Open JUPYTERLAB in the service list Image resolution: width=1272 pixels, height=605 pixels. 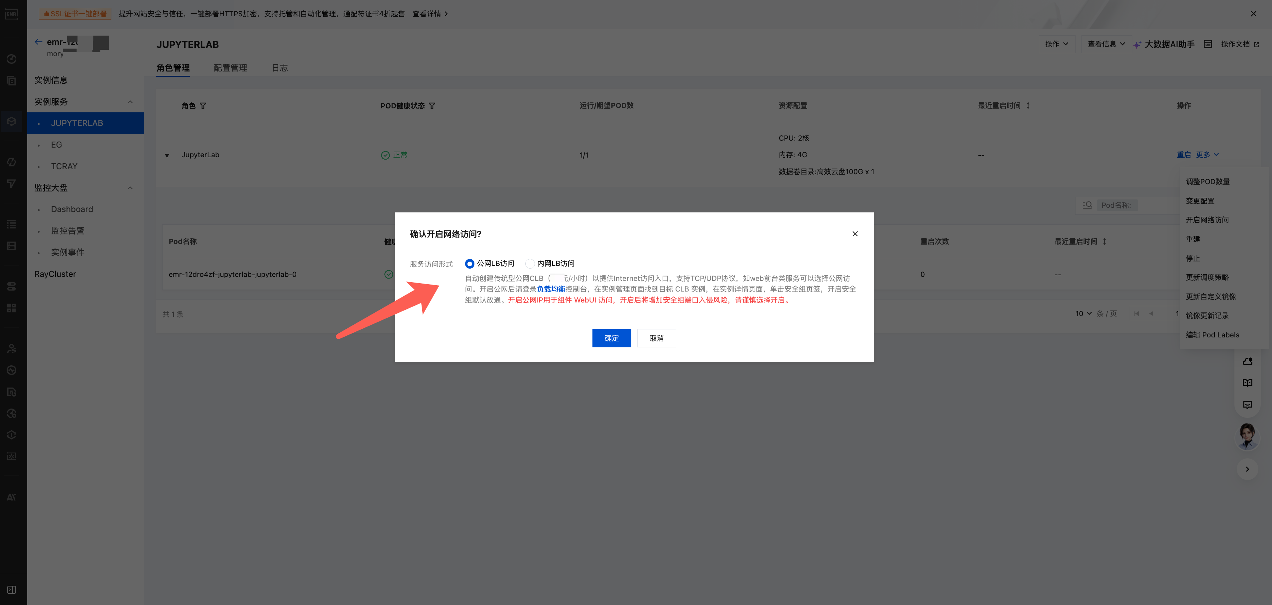point(85,123)
